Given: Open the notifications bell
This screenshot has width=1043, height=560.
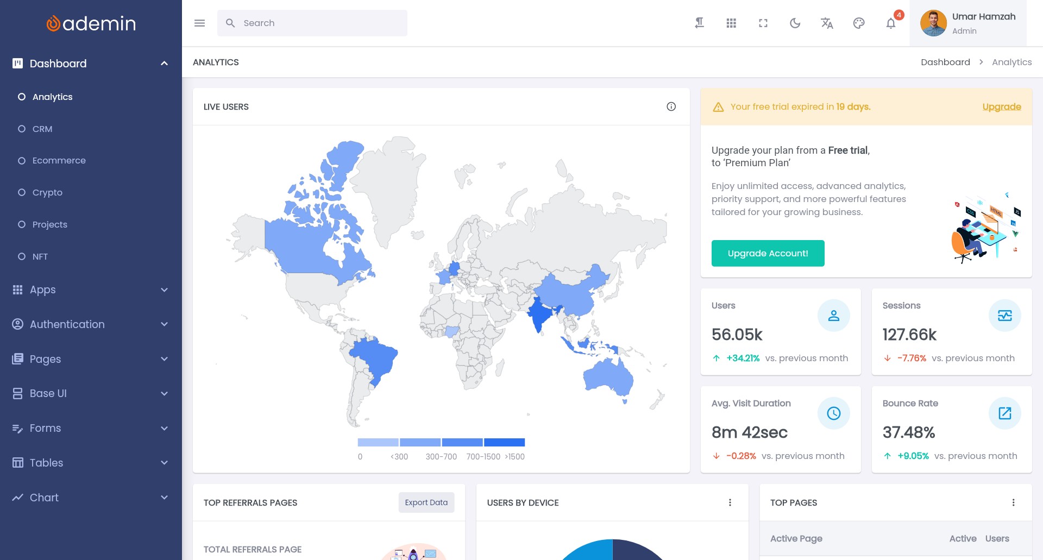Looking at the screenshot, I should point(891,23).
